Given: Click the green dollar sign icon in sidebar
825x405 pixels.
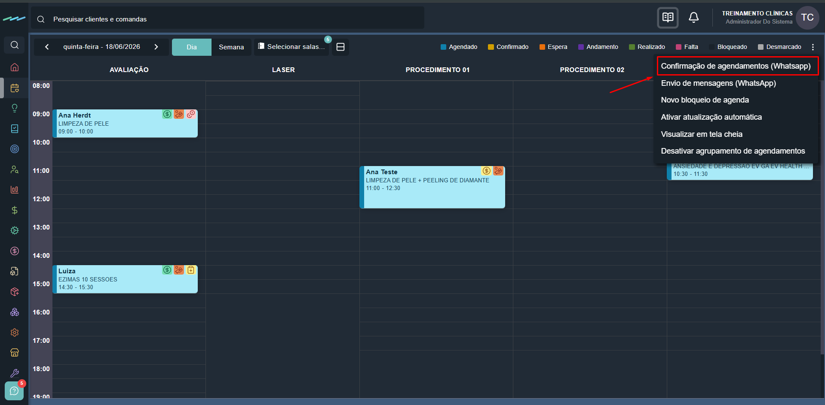Looking at the screenshot, I should (x=15, y=210).
